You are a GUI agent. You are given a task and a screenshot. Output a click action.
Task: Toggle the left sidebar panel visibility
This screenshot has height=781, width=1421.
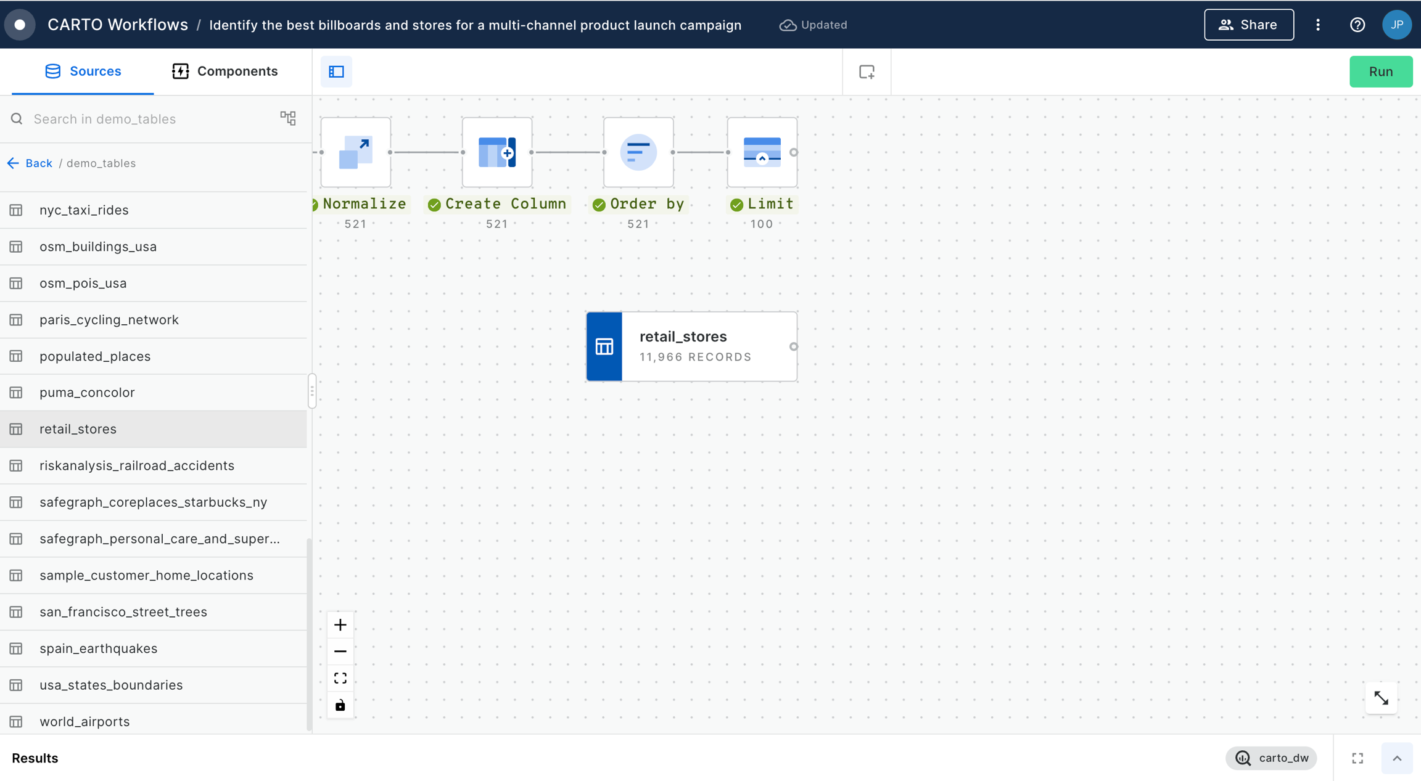click(x=336, y=72)
